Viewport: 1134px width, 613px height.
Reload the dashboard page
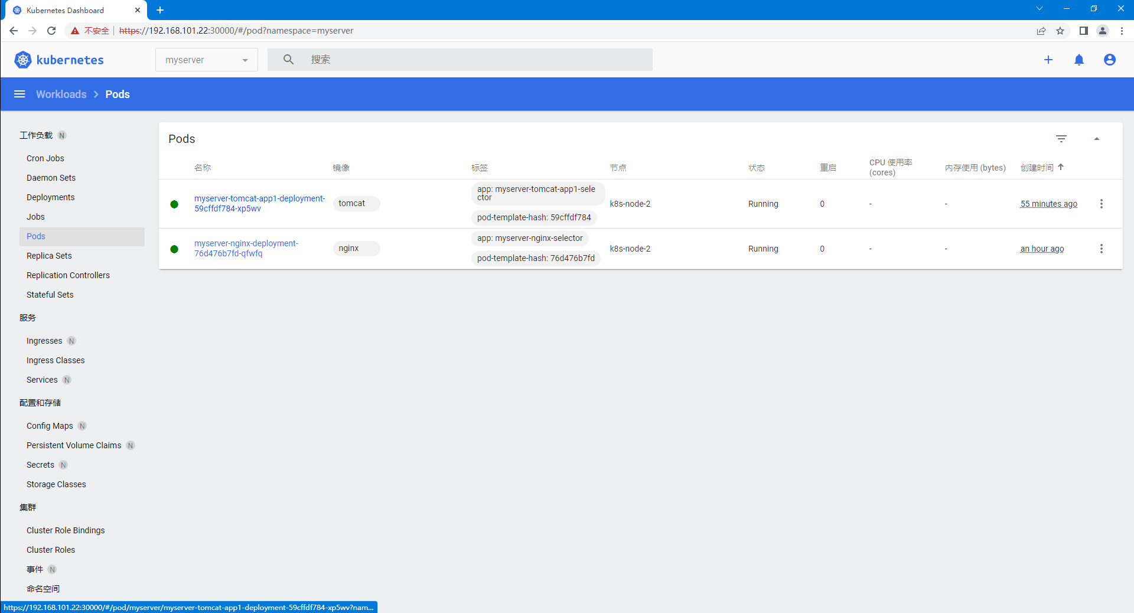(x=51, y=31)
